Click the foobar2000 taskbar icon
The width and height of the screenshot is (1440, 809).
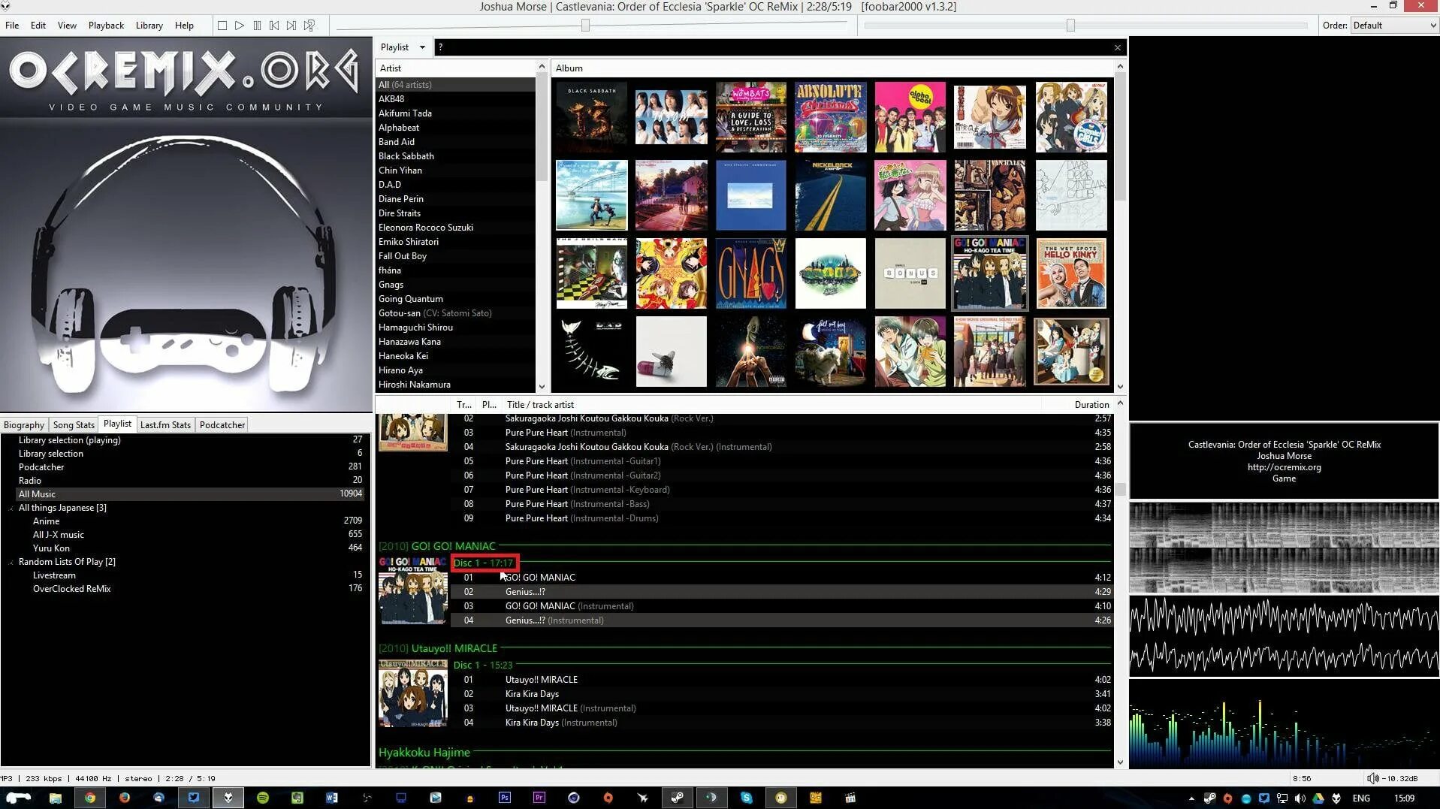(x=228, y=798)
